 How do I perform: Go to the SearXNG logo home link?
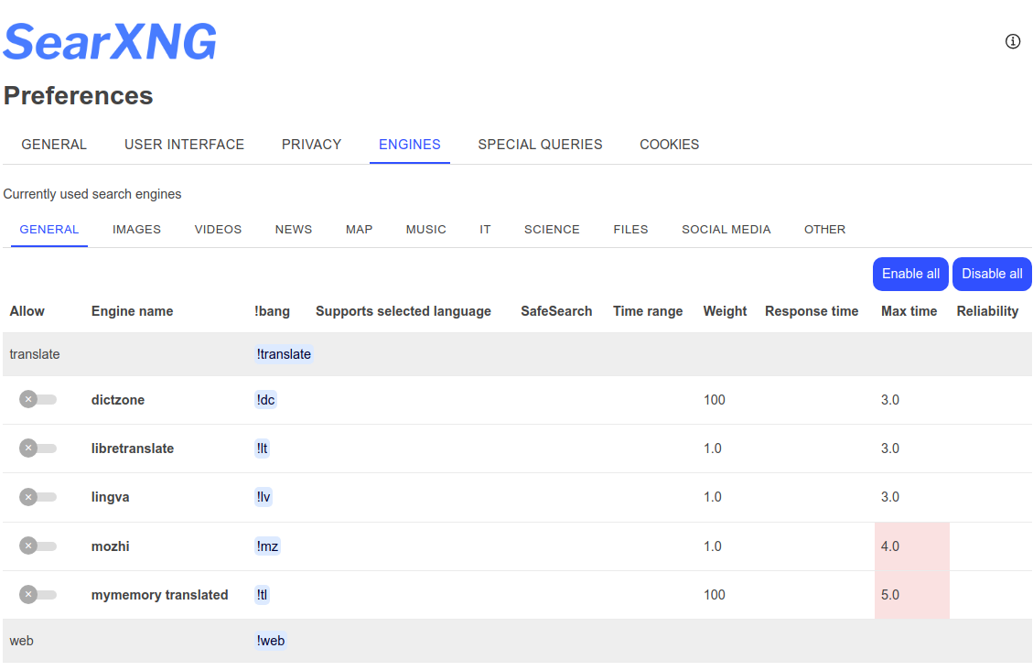[x=110, y=41]
